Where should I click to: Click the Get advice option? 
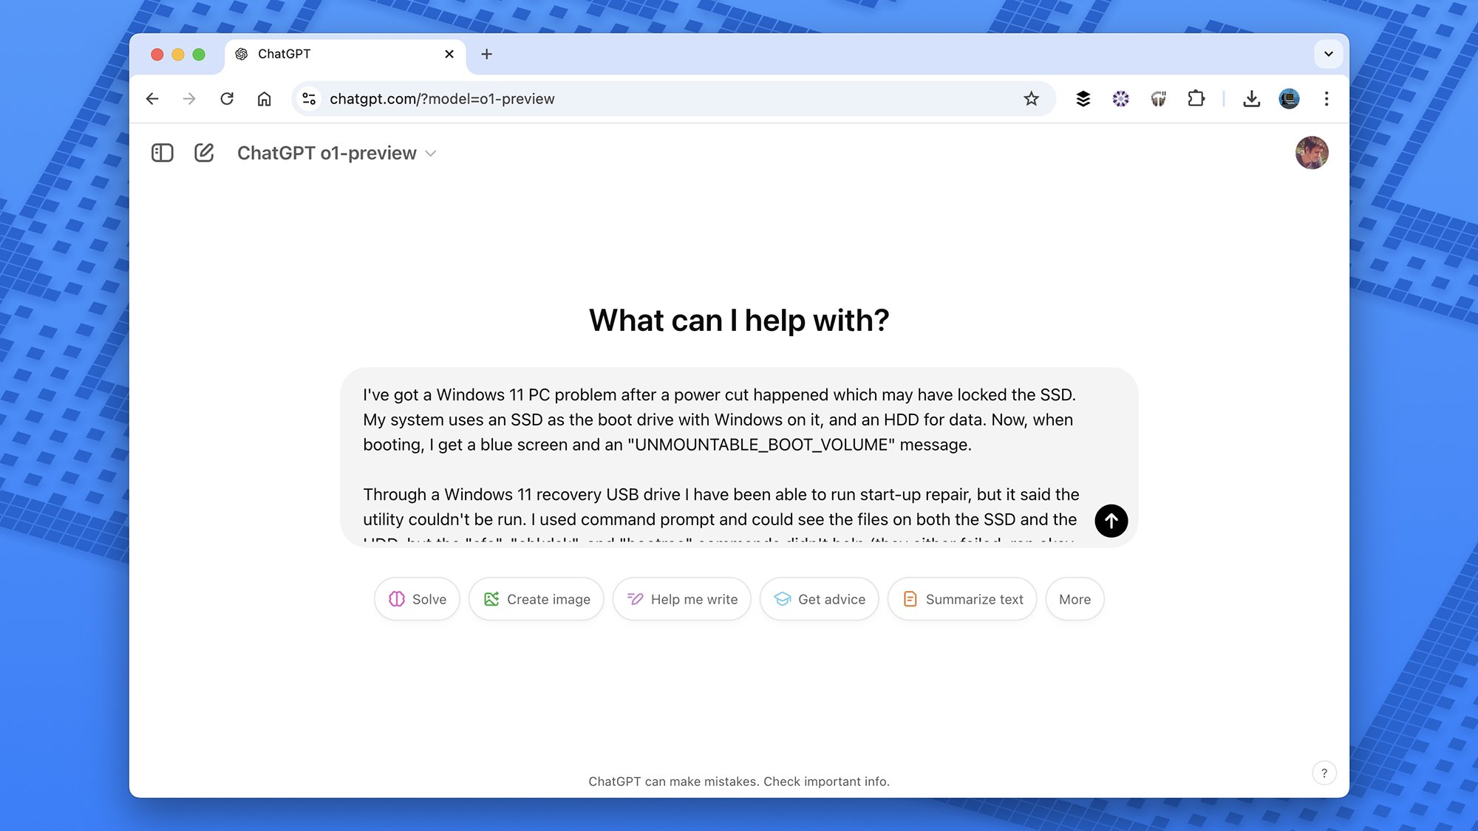click(x=819, y=599)
